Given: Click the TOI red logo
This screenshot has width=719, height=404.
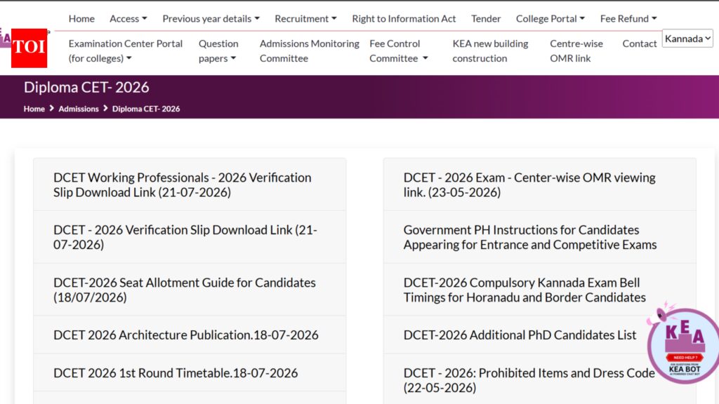Looking at the screenshot, I should coord(29,48).
